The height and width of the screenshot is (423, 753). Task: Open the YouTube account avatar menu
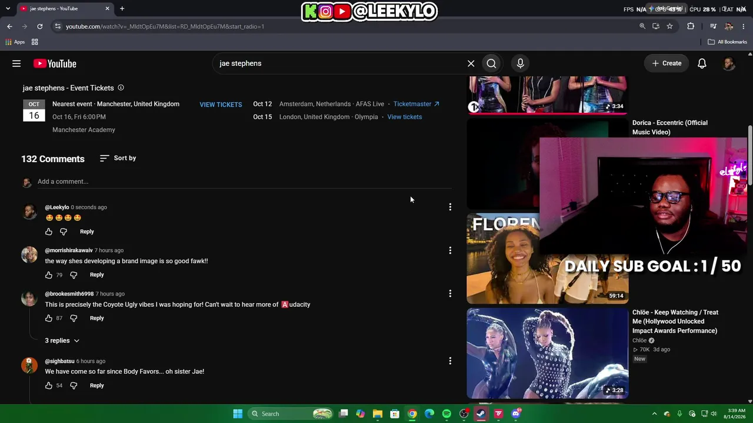coord(729,63)
